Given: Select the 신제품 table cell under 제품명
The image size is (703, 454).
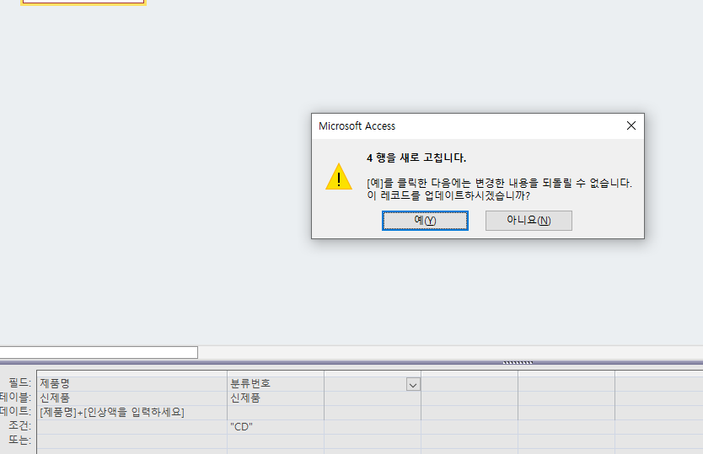Looking at the screenshot, I should coord(132,398).
